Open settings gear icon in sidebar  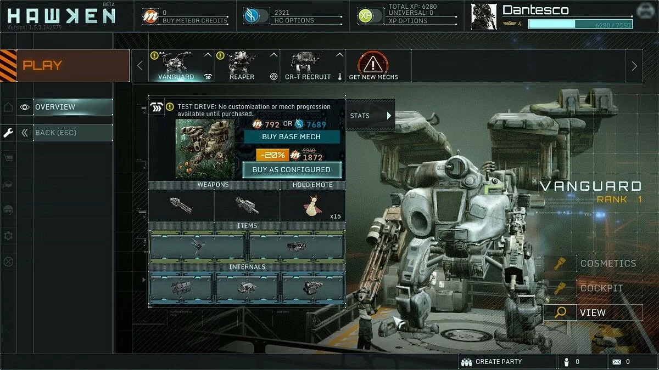coord(8,236)
